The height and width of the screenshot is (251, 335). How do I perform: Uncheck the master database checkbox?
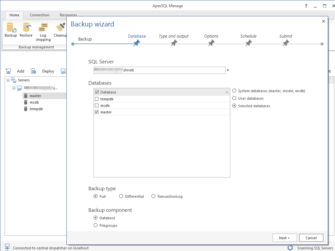tap(97, 112)
